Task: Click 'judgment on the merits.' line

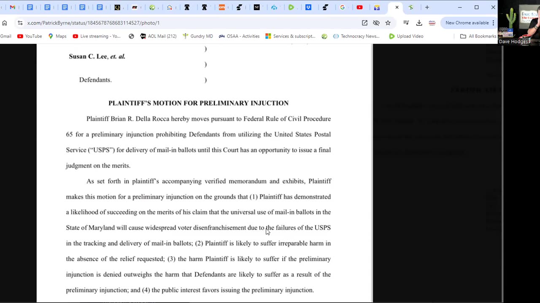Action: click(98, 165)
